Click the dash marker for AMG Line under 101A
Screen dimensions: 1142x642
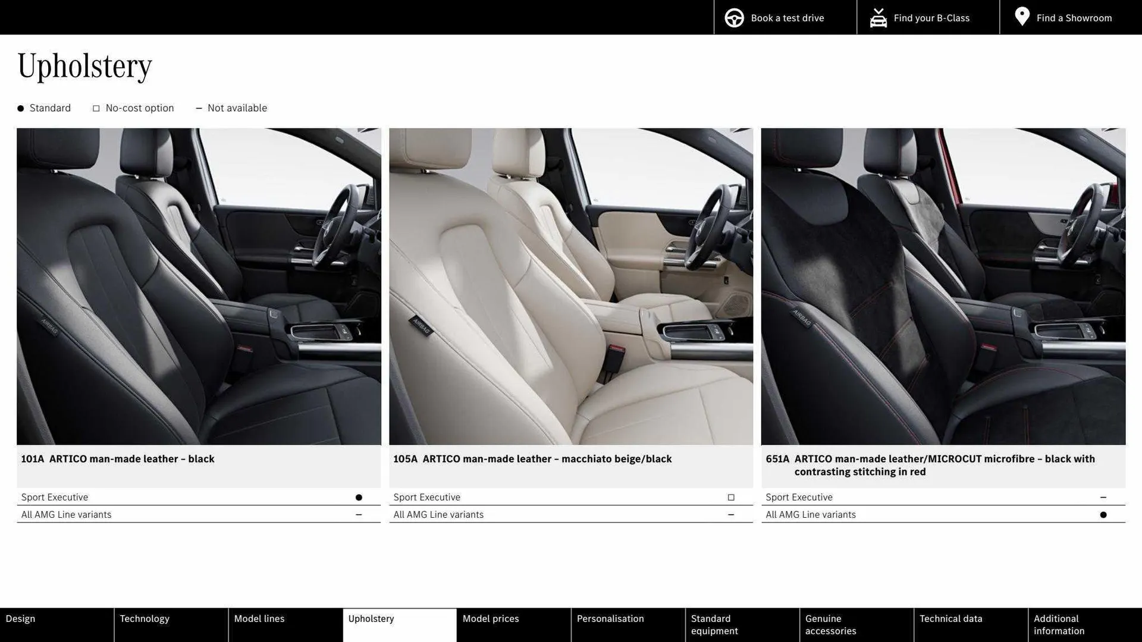(x=359, y=514)
